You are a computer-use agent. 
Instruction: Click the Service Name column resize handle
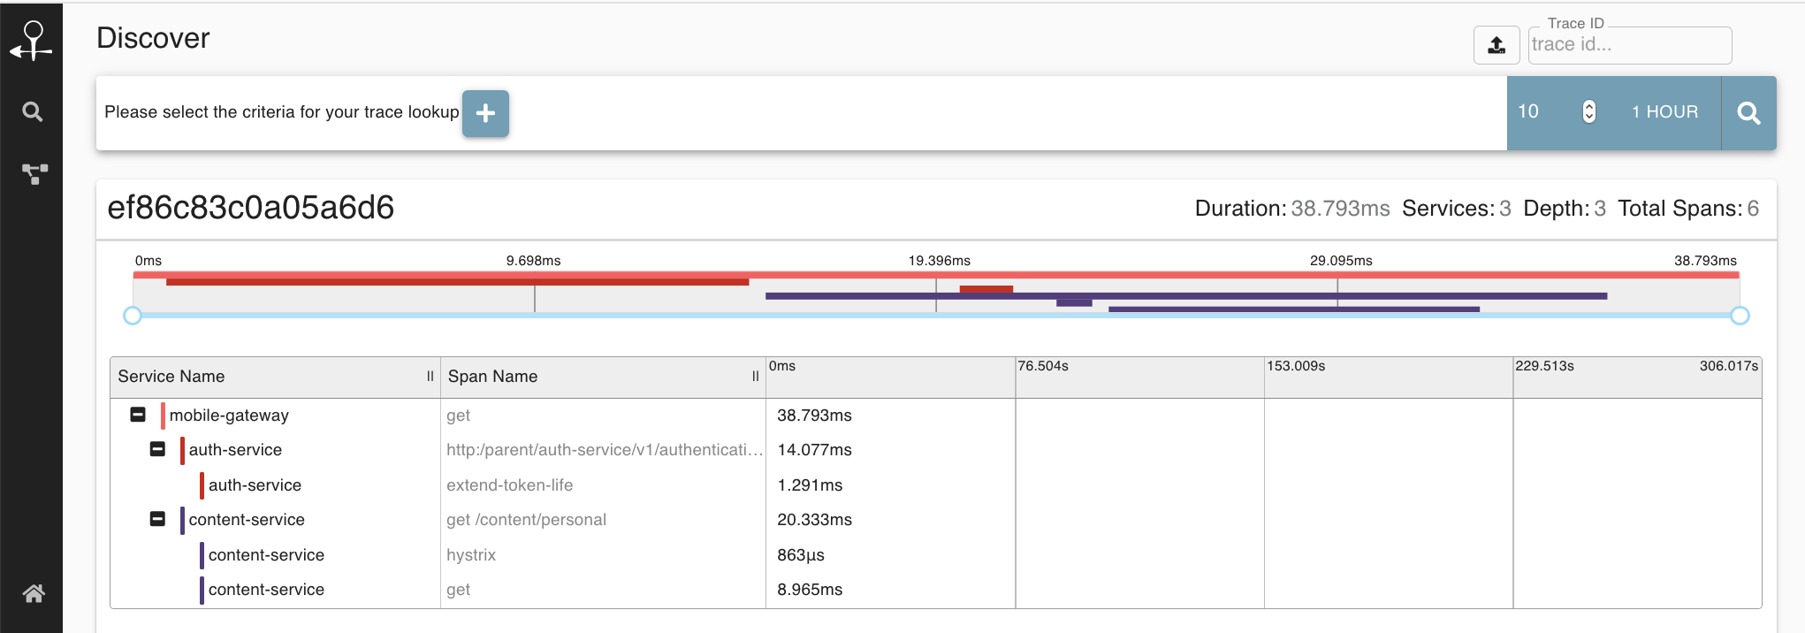click(x=430, y=376)
